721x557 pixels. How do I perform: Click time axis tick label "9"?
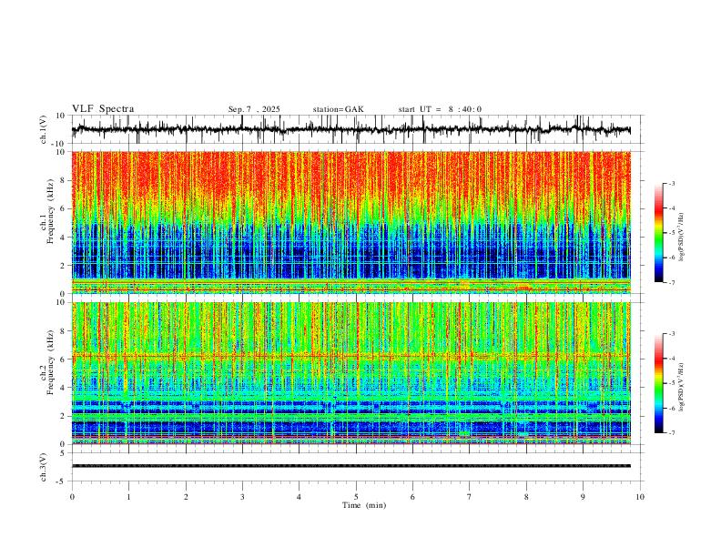click(x=583, y=497)
